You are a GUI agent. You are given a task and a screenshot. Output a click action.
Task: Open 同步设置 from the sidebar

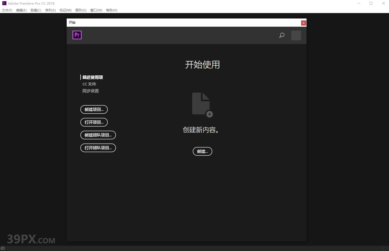pyautogui.click(x=91, y=91)
